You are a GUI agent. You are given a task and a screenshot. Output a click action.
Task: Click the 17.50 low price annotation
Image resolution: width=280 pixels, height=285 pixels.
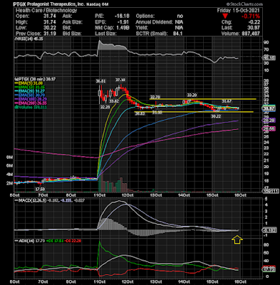(x=40, y=189)
